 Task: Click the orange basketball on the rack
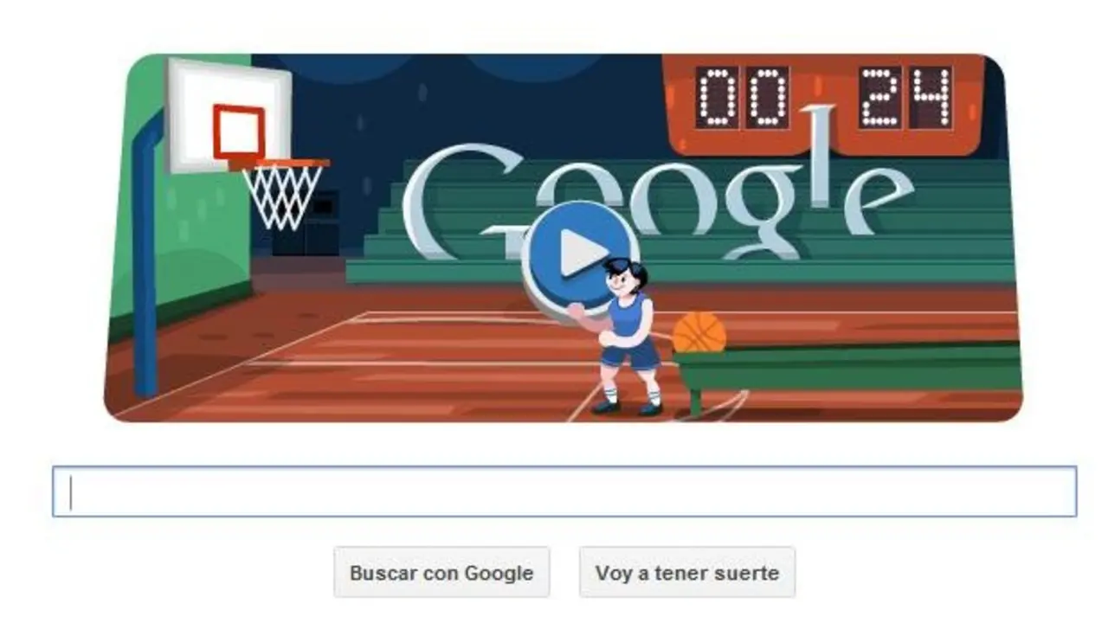tap(699, 333)
